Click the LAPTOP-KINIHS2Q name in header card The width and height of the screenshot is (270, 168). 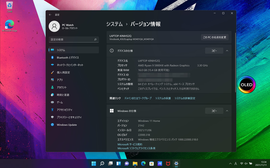120,36
